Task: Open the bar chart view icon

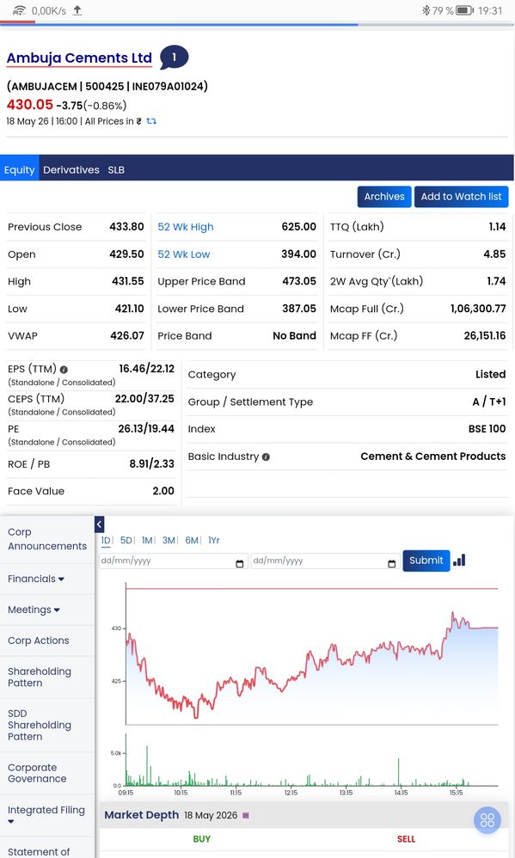Action: (459, 561)
